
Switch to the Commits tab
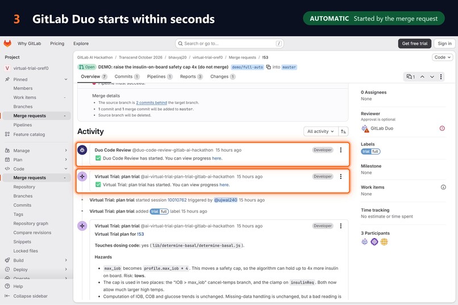pyautogui.click(x=127, y=77)
